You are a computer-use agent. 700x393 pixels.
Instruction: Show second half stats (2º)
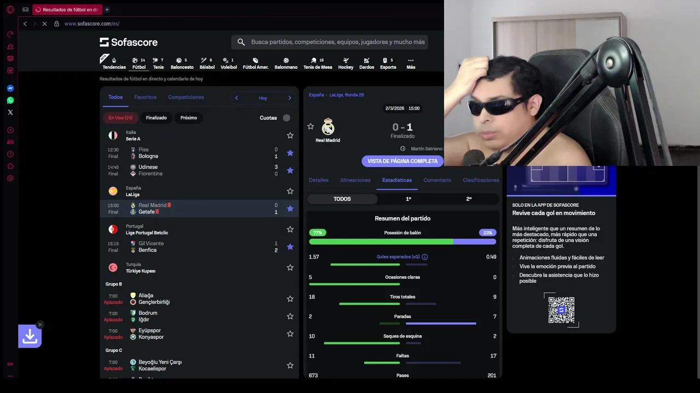[x=469, y=199]
